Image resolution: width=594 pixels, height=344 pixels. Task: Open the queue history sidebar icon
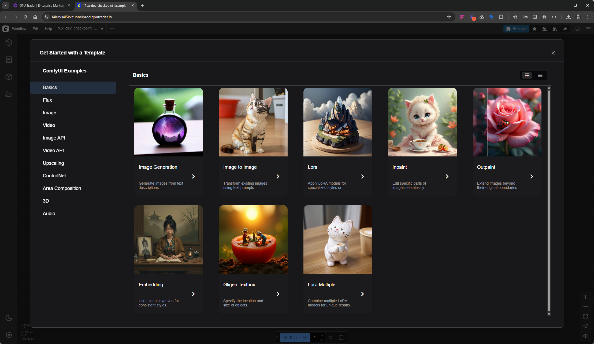tap(9, 42)
